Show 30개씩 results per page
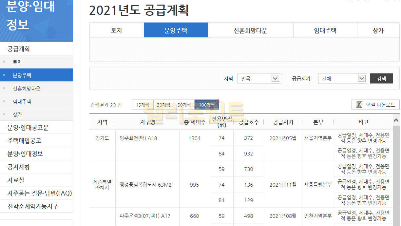Screen dimensions: 401x226 163,105
